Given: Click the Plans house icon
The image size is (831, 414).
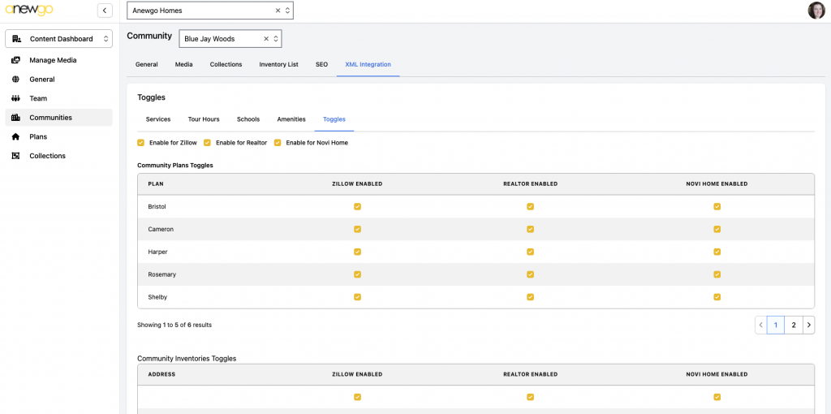Looking at the screenshot, I should (x=16, y=136).
